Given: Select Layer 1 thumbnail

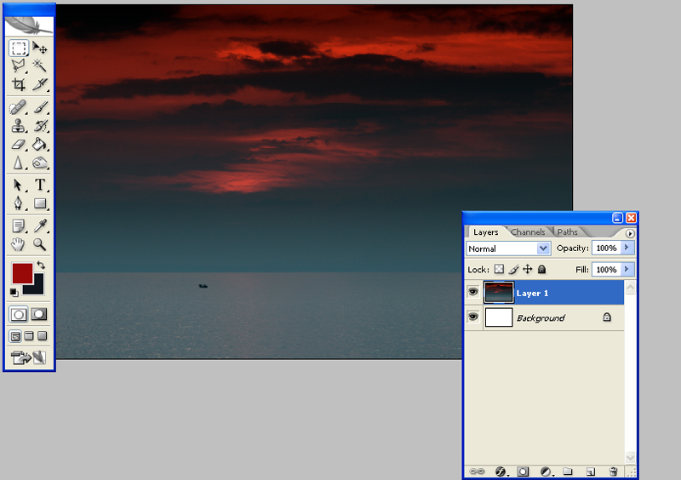Looking at the screenshot, I should pos(499,293).
